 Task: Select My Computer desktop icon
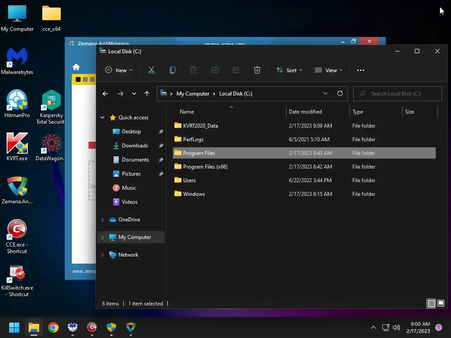pos(17,18)
